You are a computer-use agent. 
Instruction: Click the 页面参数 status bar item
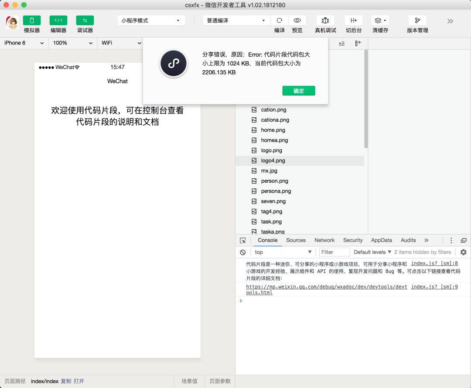point(220,381)
